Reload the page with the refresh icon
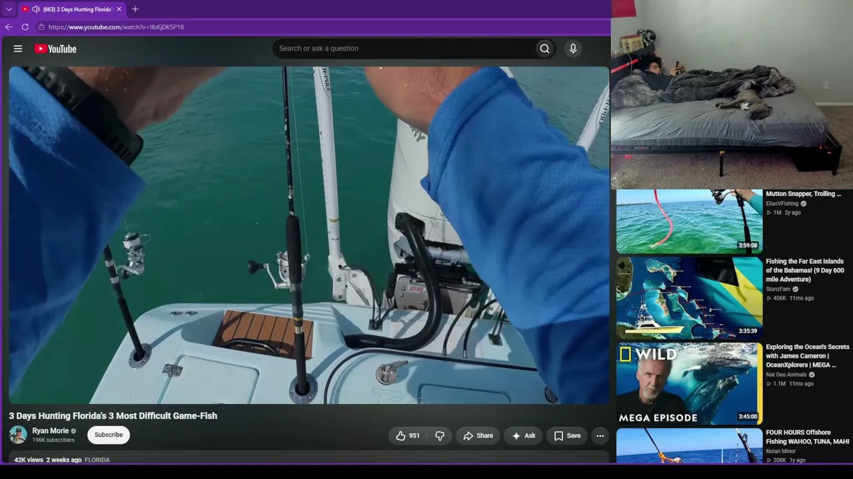Image resolution: width=853 pixels, height=479 pixels. click(x=25, y=27)
